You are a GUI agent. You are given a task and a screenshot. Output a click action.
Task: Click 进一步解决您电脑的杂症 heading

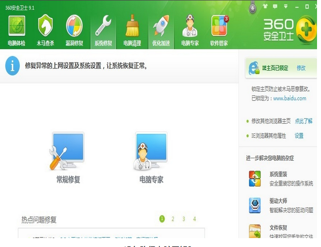tap(270, 158)
